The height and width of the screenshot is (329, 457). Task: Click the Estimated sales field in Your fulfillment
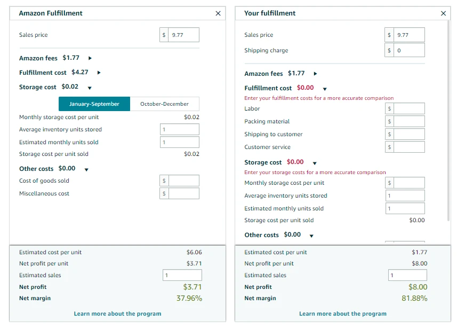coord(407,275)
